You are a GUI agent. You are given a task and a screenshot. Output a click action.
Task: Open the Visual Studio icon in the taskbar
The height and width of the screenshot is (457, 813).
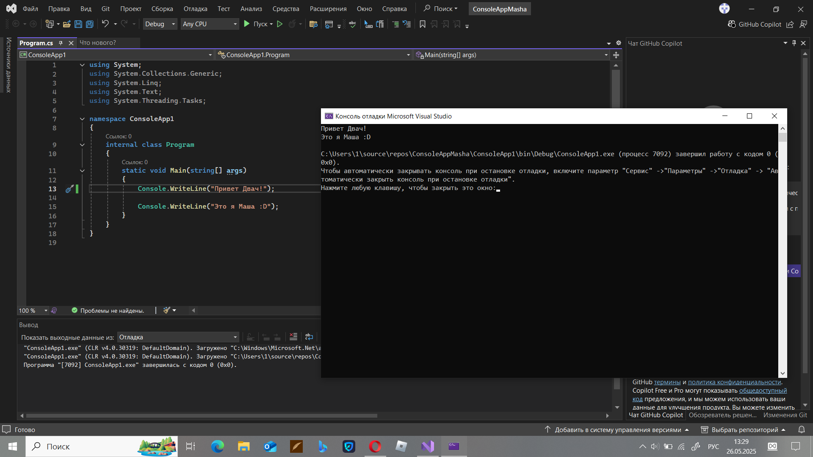pos(428,446)
